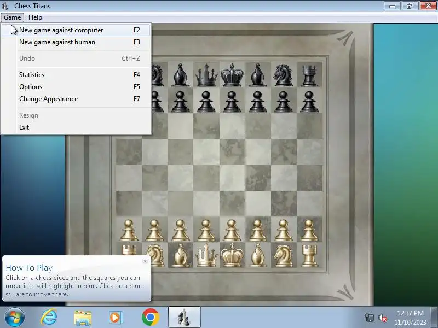Click Chess Titans taskbar button
The image size is (438, 328).
tap(185, 318)
